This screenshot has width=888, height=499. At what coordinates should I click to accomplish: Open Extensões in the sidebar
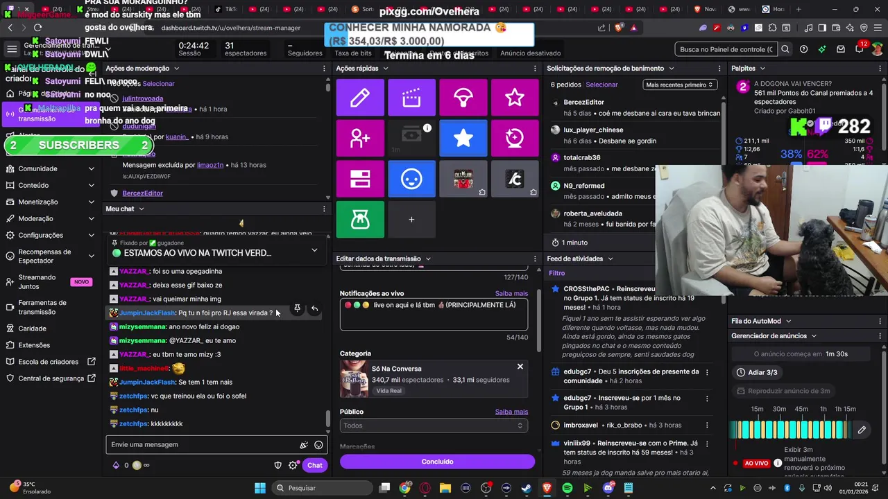click(34, 345)
